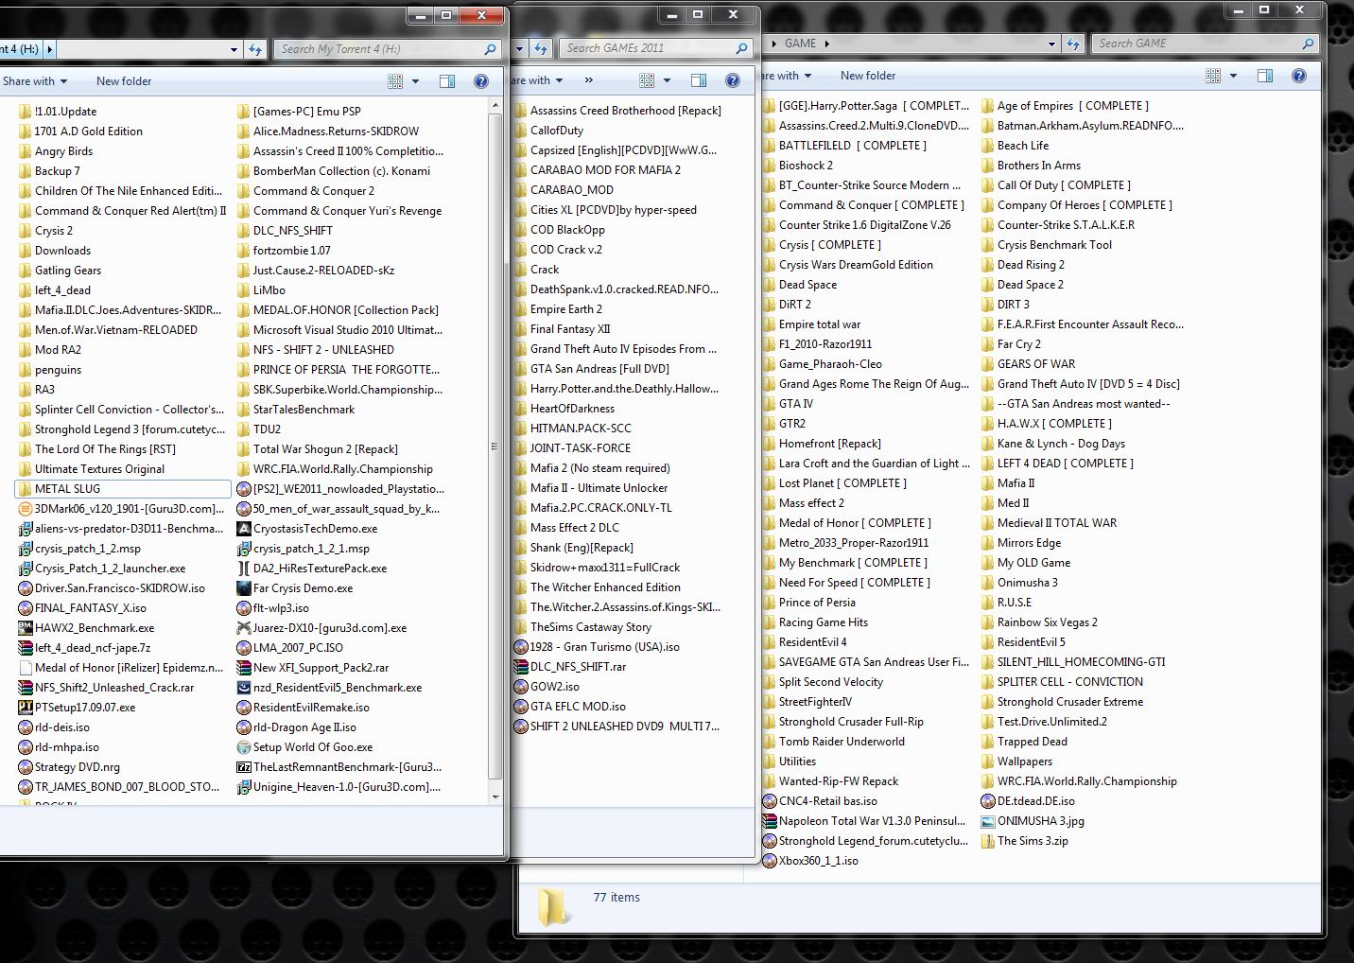Select the PTSetup17.09.07.exe installer
Image resolution: width=1354 pixels, height=963 pixels.
click(77, 708)
